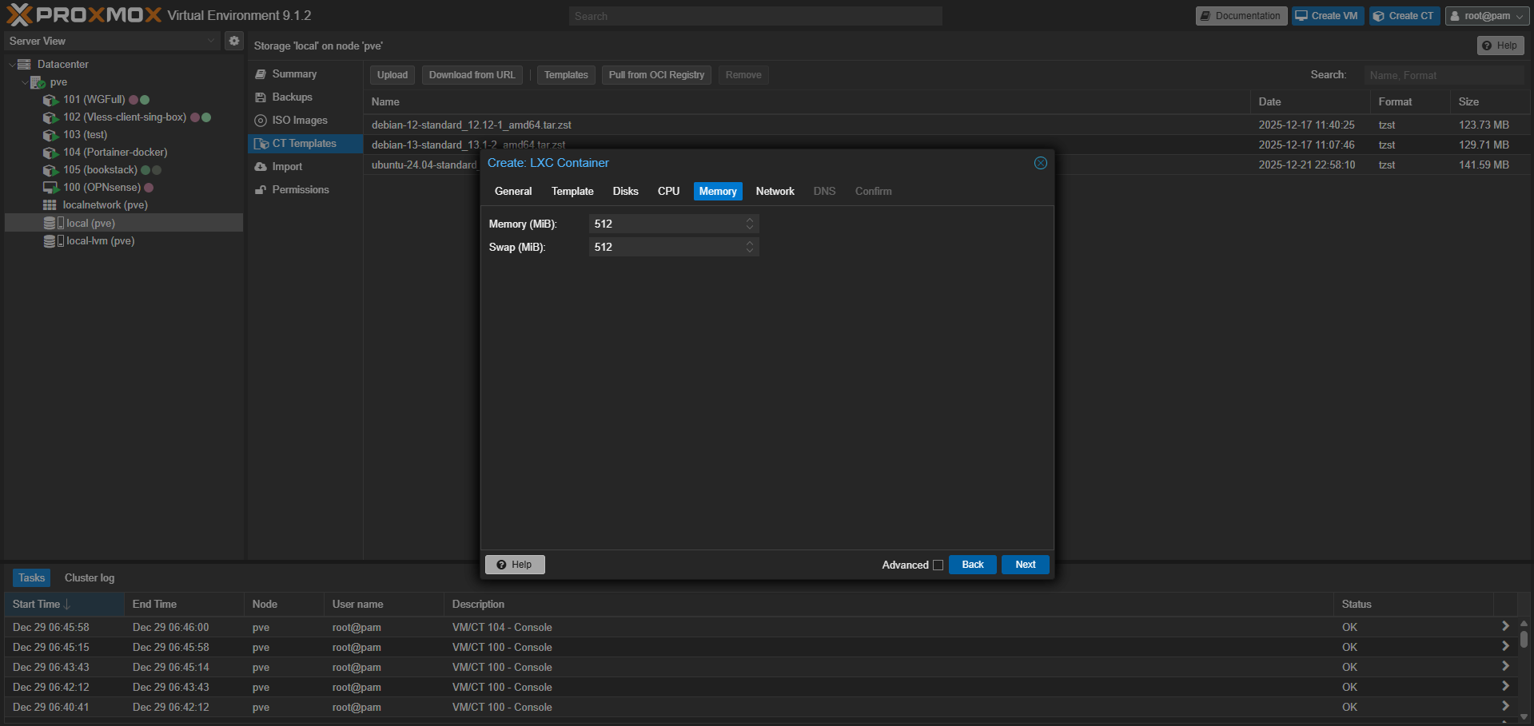Screen dimensions: 1534x726
Task: Click the Help button in the dialog
Action: [515, 565]
